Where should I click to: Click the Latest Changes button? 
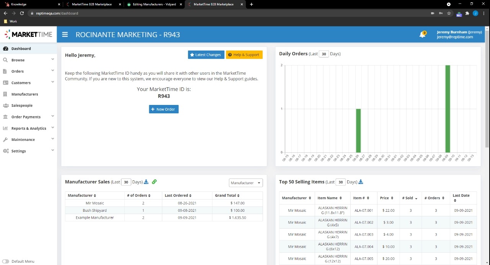click(x=206, y=55)
